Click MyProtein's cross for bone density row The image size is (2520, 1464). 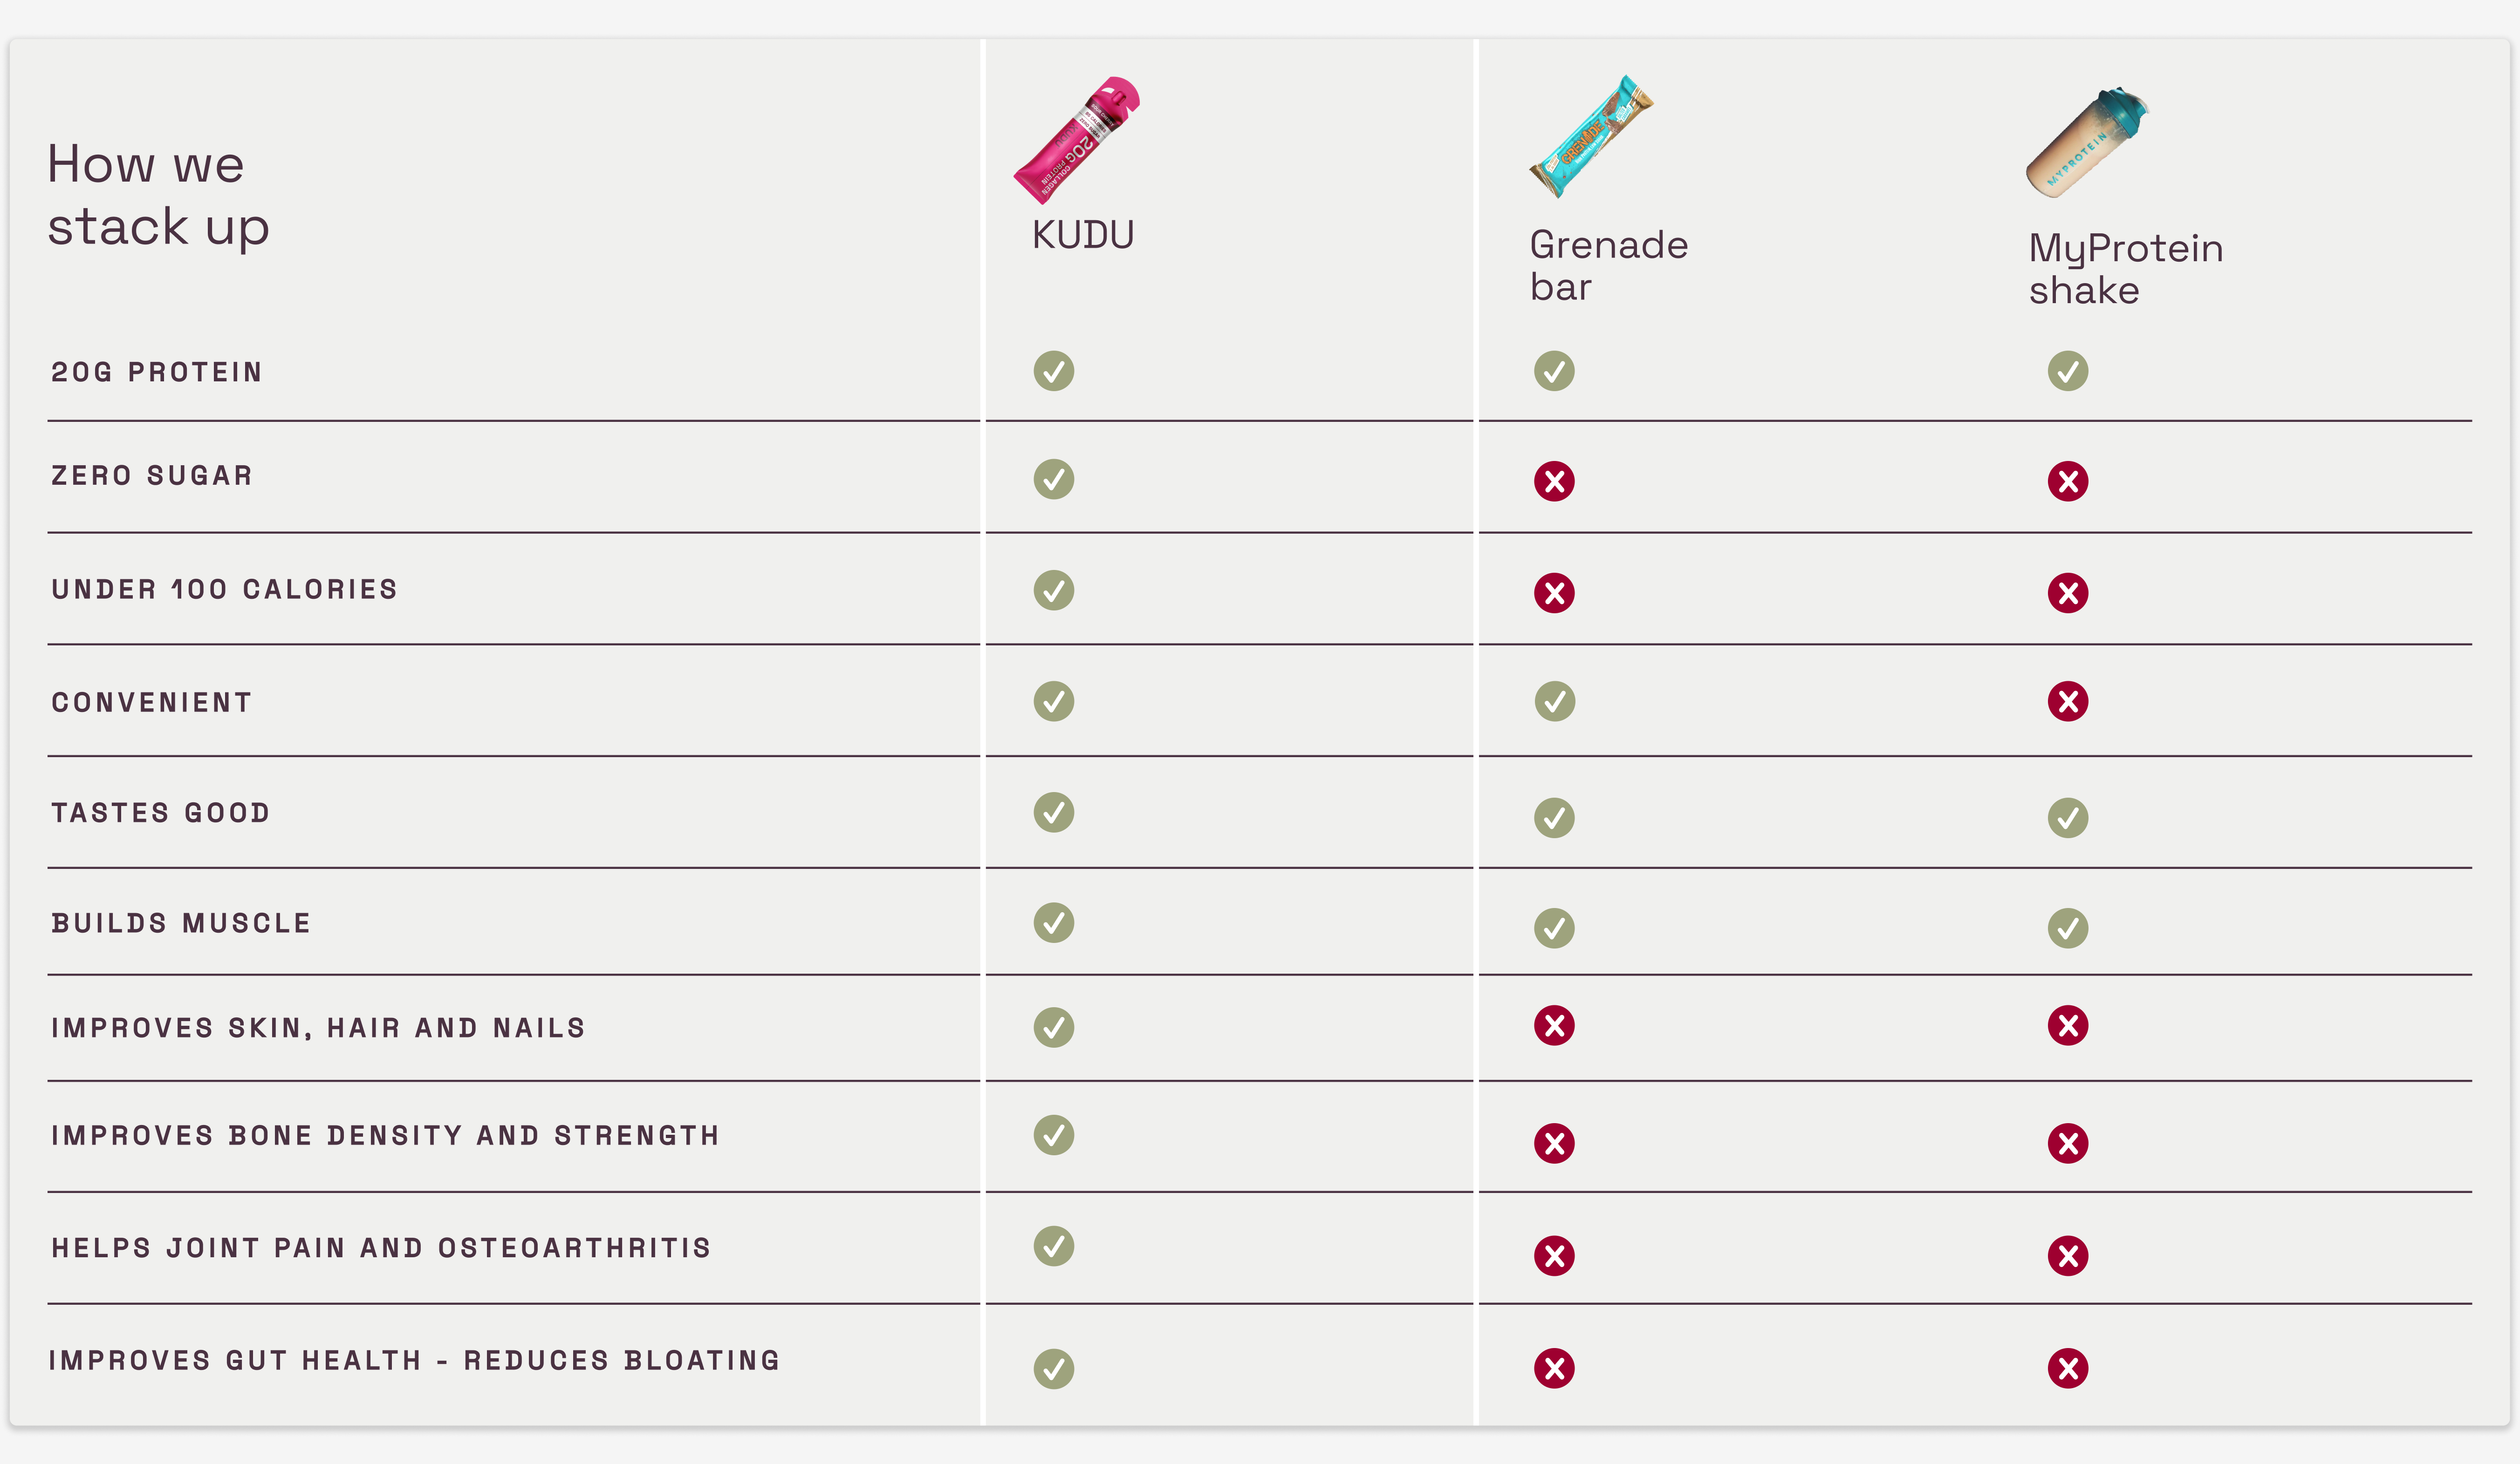tap(2067, 1143)
